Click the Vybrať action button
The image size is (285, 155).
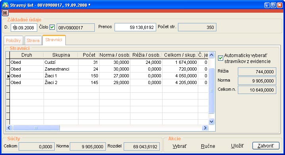(180, 146)
